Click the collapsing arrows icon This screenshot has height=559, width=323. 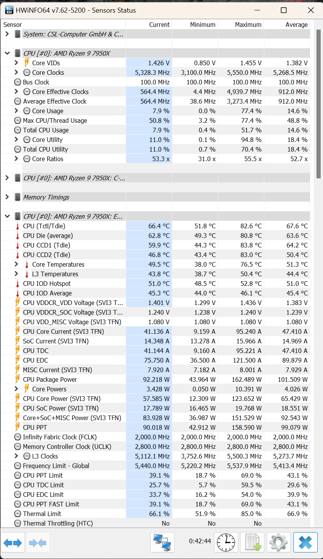38,542
